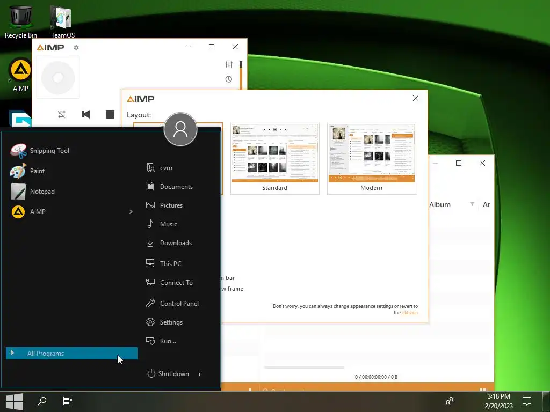This screenshot has width=550, height=412.
Task: Open AIMP settings gear in player title bar
Action: tap(76, 47)
